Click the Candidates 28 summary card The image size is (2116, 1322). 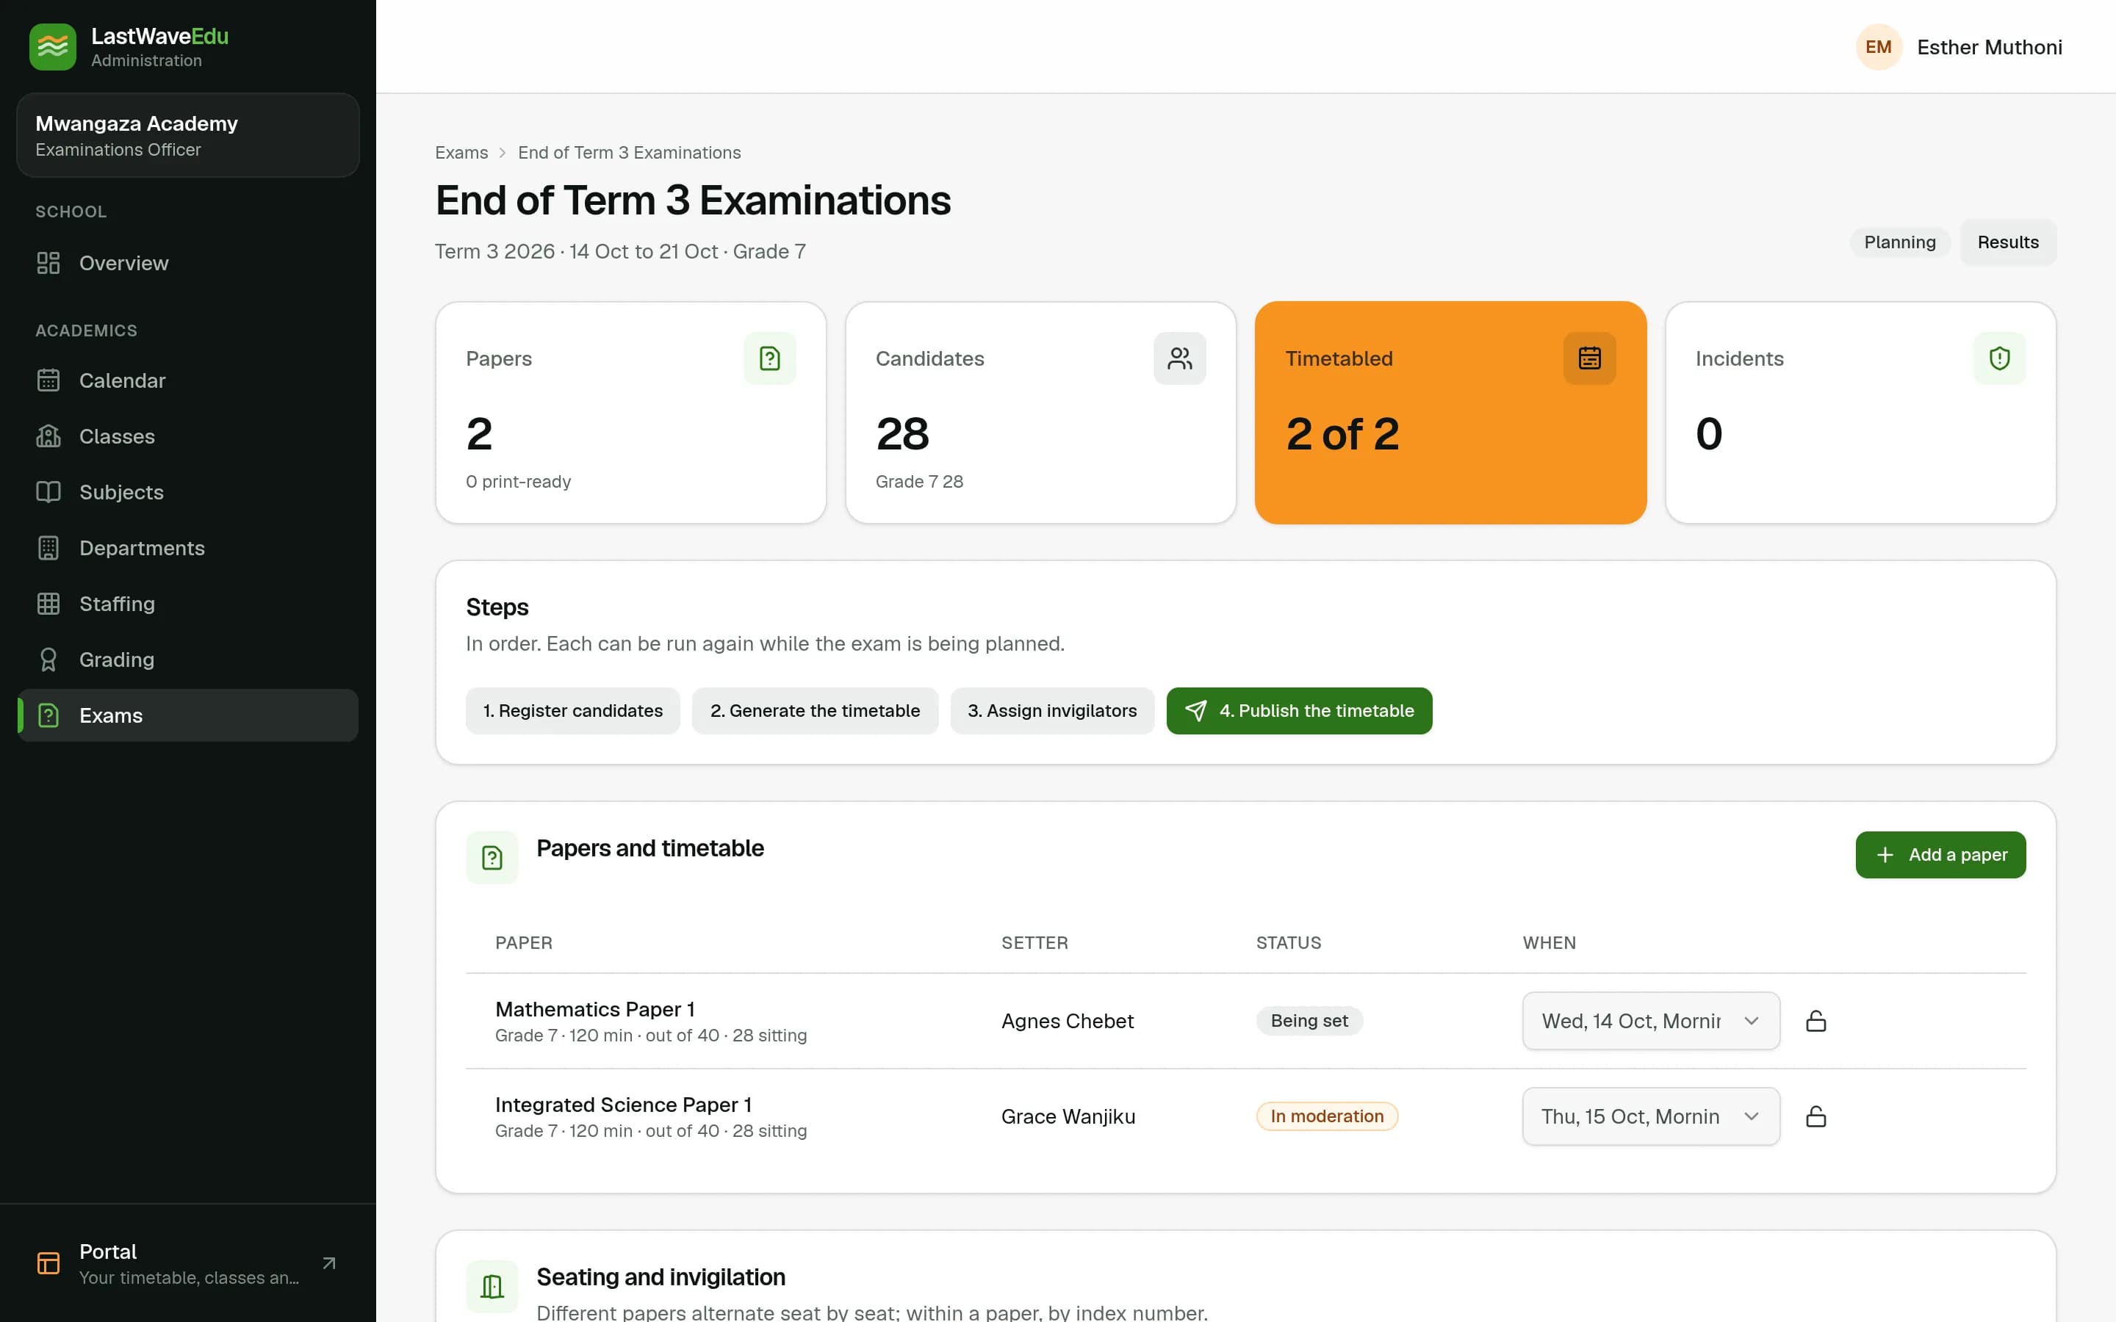click(x=1040, y=413)
